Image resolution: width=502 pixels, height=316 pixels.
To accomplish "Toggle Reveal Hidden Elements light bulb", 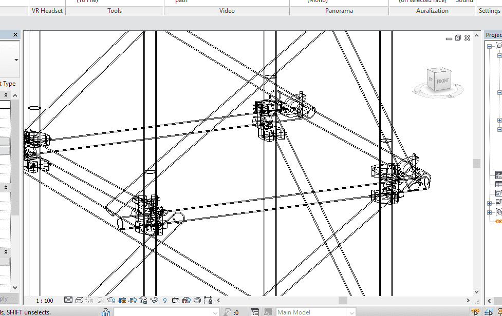I will coord(165,300).
